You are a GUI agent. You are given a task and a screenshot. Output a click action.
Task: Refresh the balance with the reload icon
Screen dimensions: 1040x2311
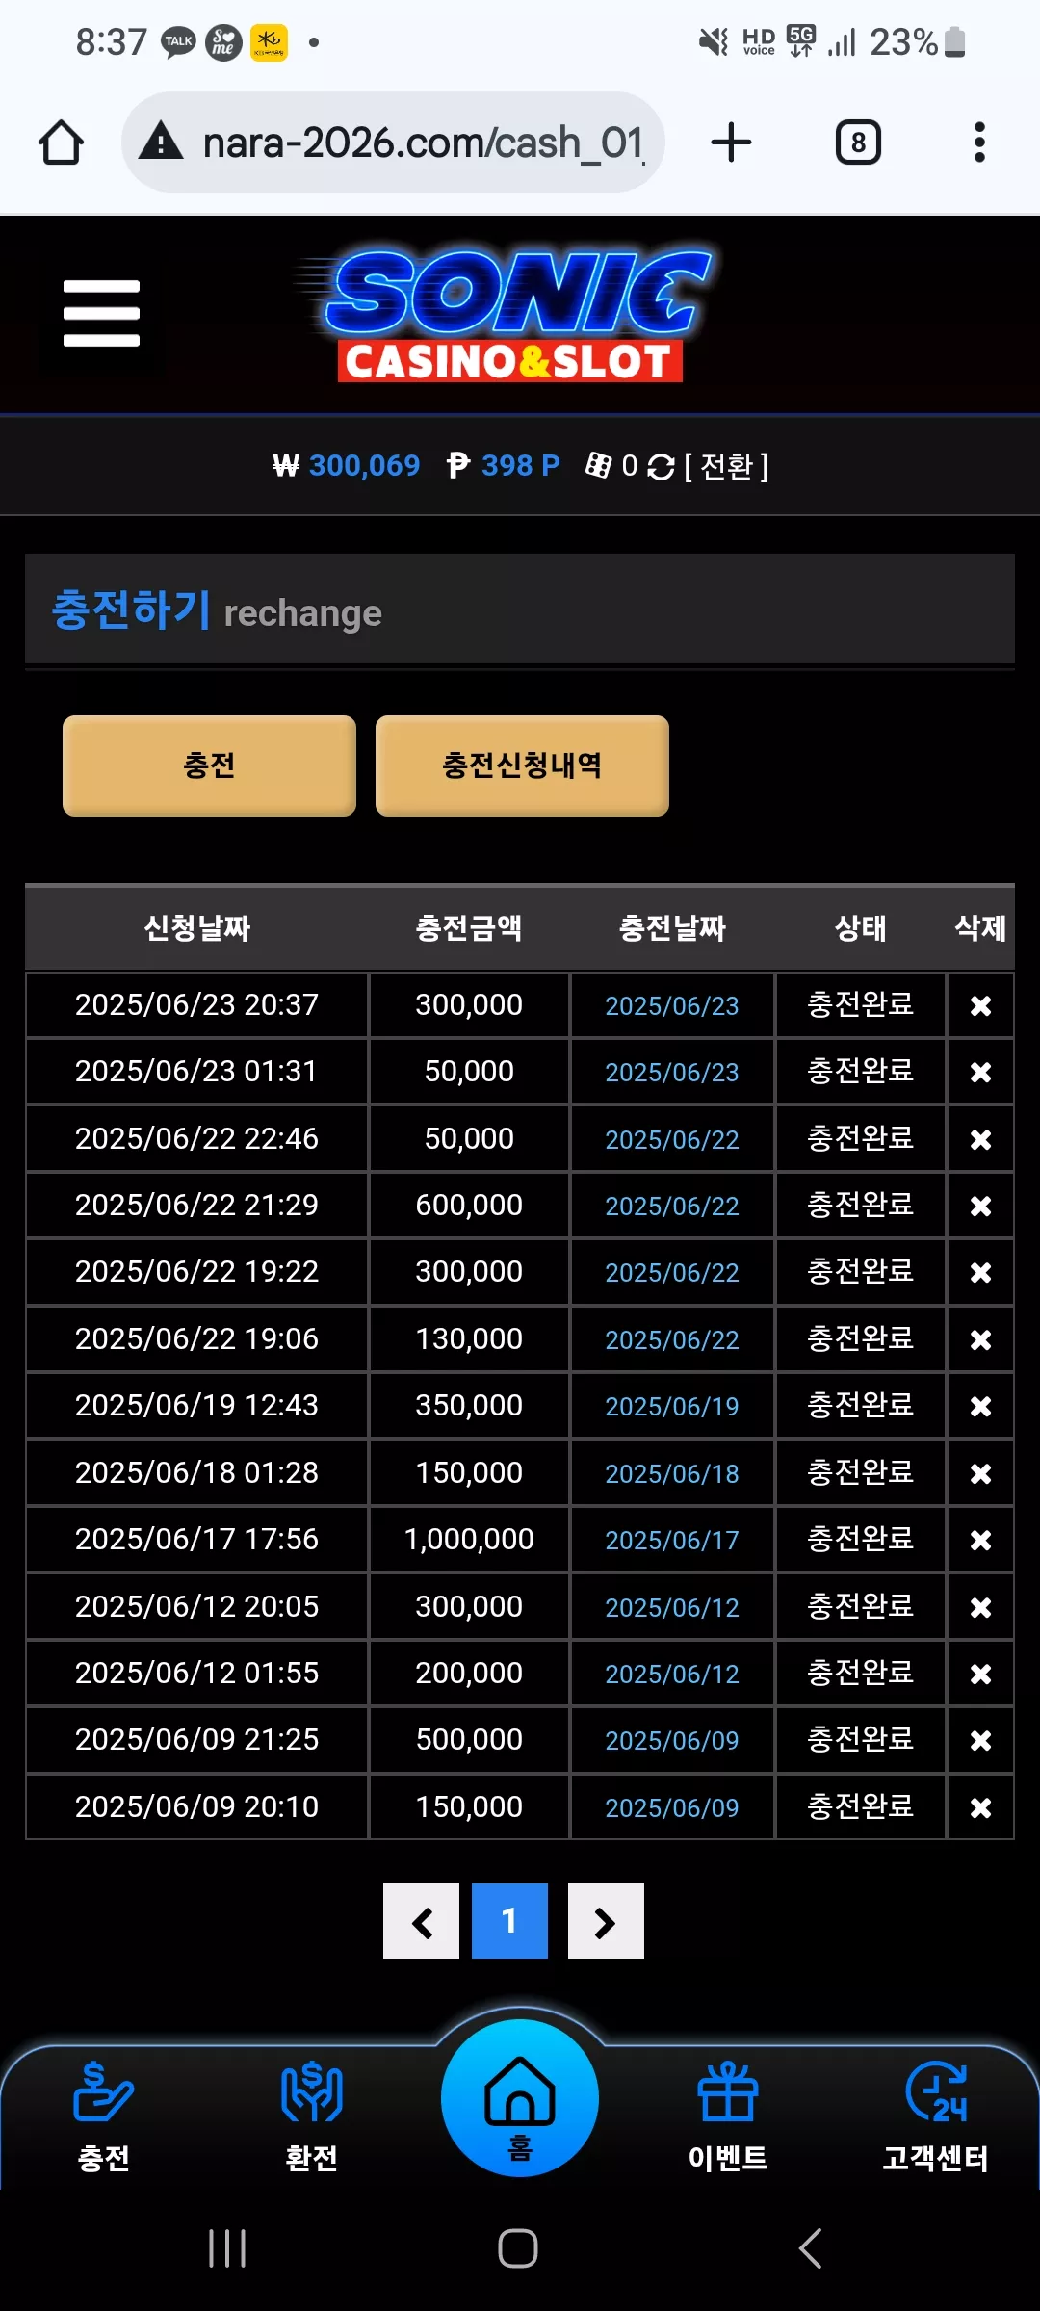tap(661, 467)
